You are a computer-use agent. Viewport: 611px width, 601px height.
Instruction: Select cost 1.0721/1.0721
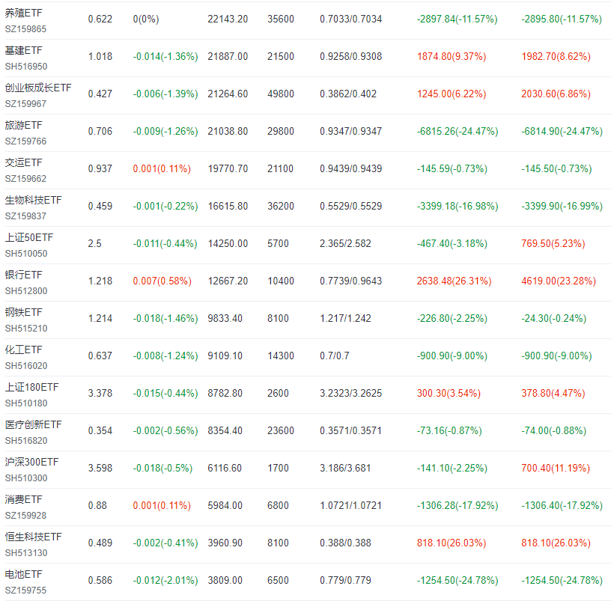click(x=350, y=504)
